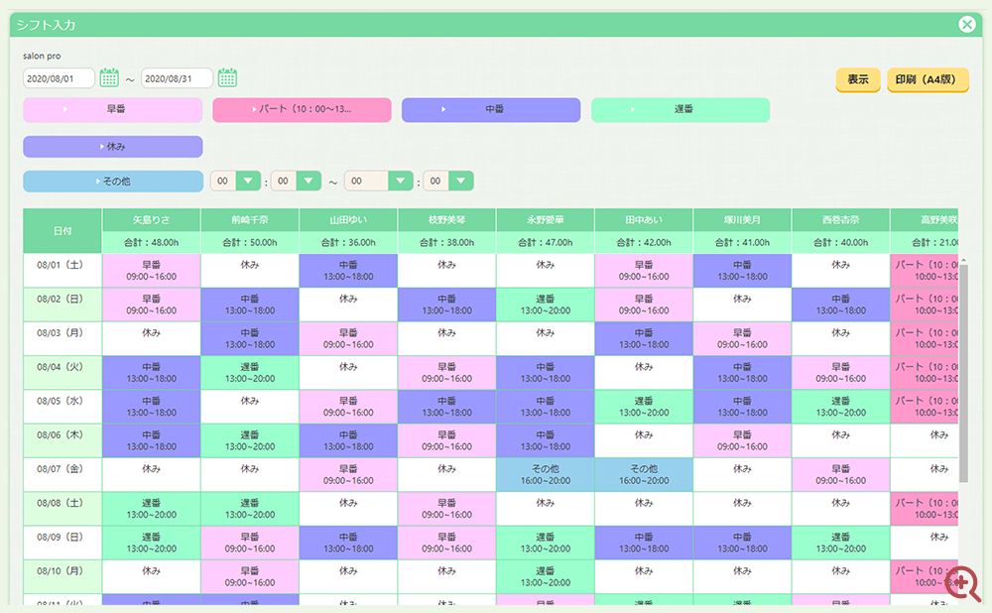
Task: Click 西巻杏奈's 中番 cell on 08/02
Action: 841,305
